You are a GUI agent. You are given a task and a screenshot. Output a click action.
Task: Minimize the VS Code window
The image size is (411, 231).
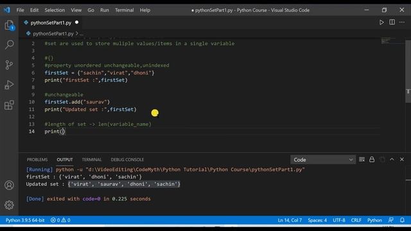tap(367, 10)
